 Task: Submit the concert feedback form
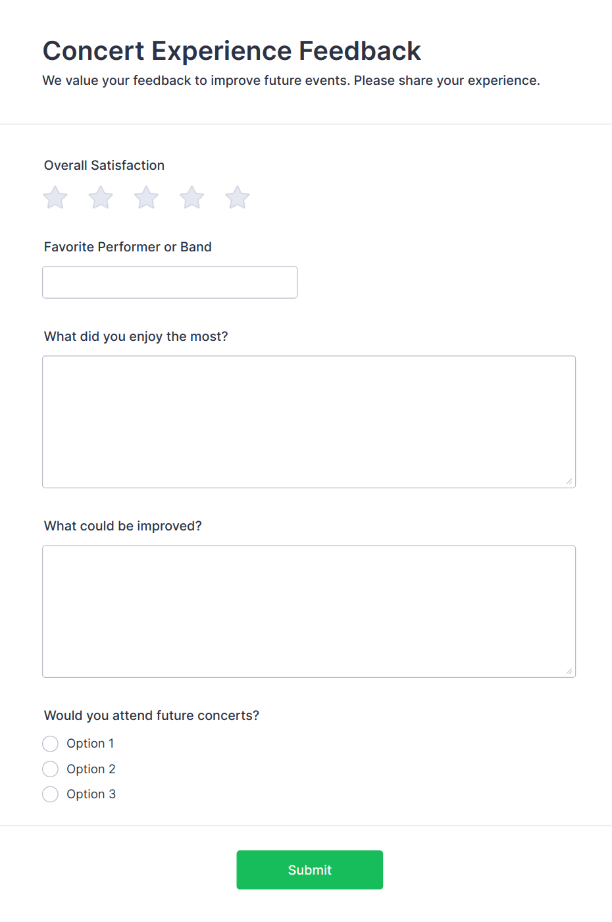click(309, 869)
